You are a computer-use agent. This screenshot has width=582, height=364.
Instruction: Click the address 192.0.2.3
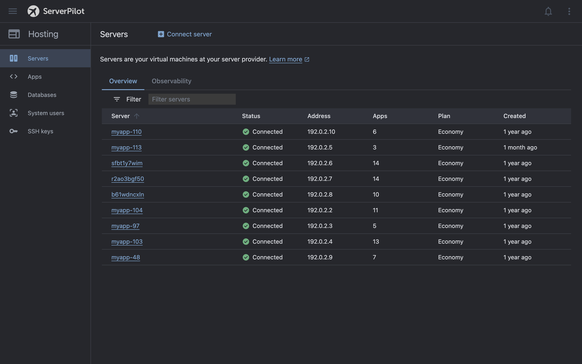[320, 226]
